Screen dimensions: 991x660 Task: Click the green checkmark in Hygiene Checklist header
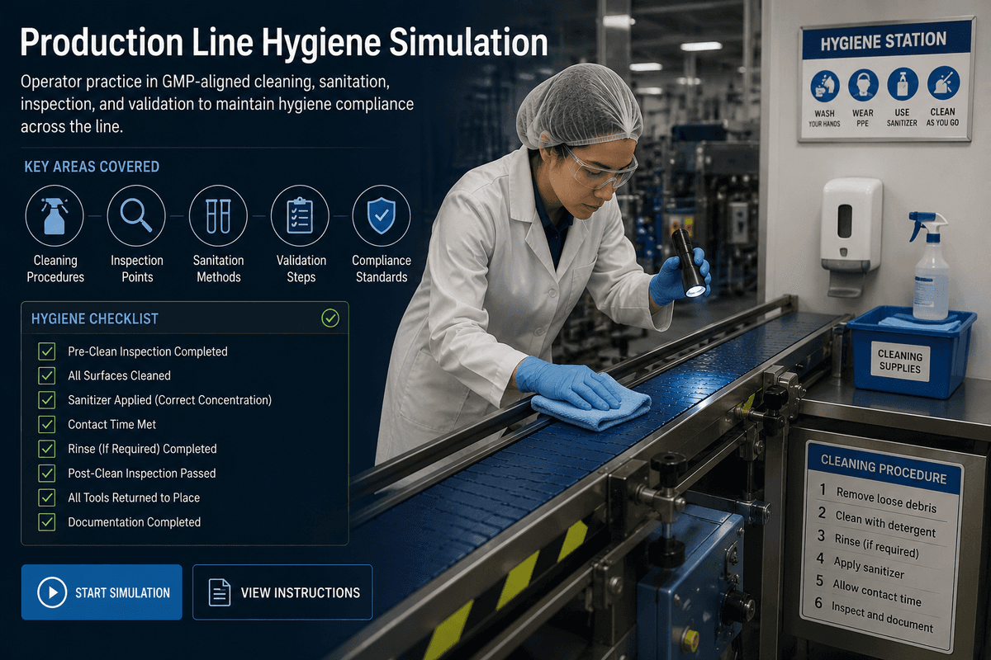(x=330, y=318)
